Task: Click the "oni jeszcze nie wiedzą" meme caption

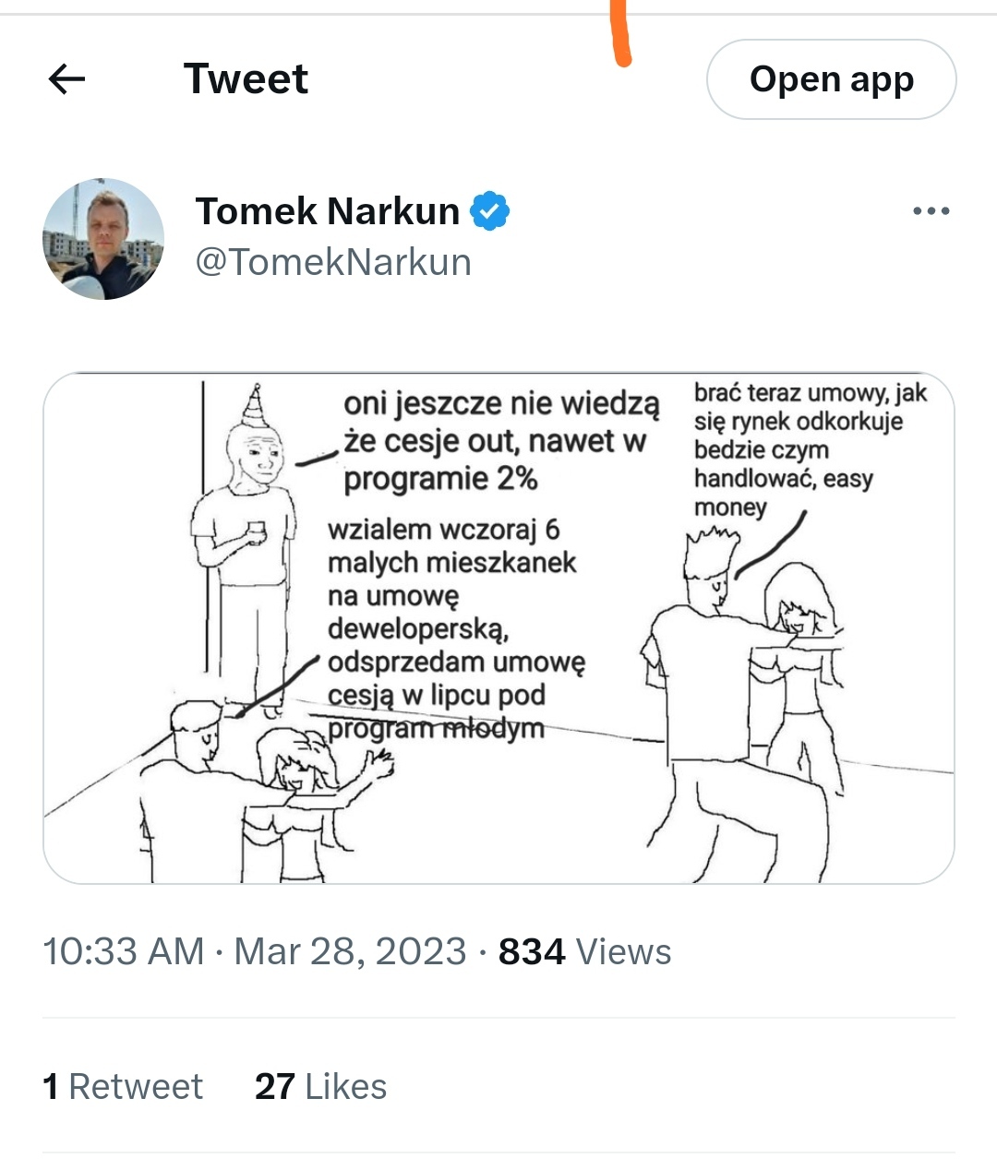Action: pos(501,441)
